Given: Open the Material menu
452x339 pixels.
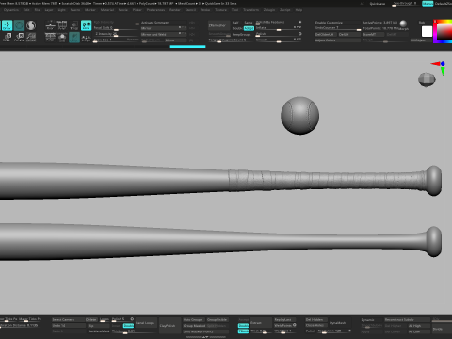Looking at the screenshot, I should tap(107, 10).
